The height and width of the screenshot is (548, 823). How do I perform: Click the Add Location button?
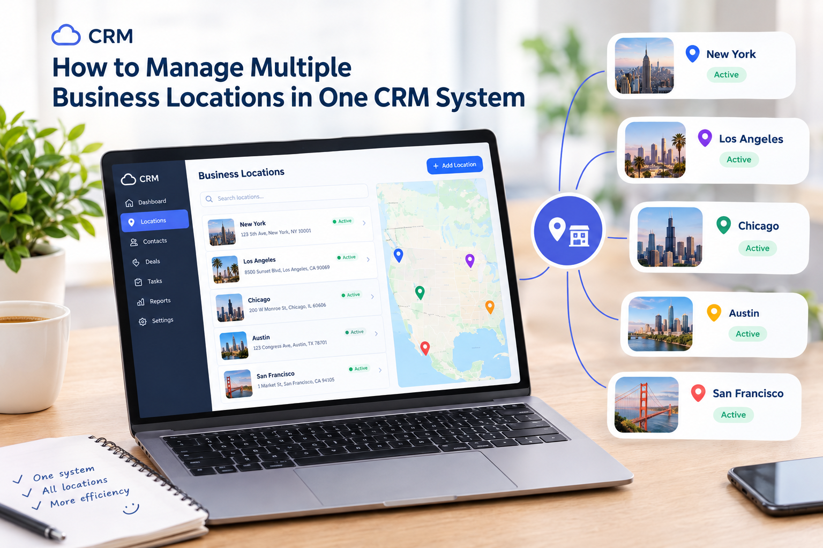[x=455, y=165]
